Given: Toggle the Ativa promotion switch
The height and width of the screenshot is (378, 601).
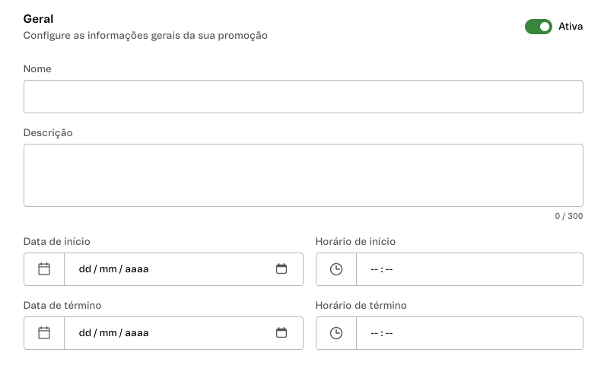Looking at the screenshot, I should coord(538,27).
